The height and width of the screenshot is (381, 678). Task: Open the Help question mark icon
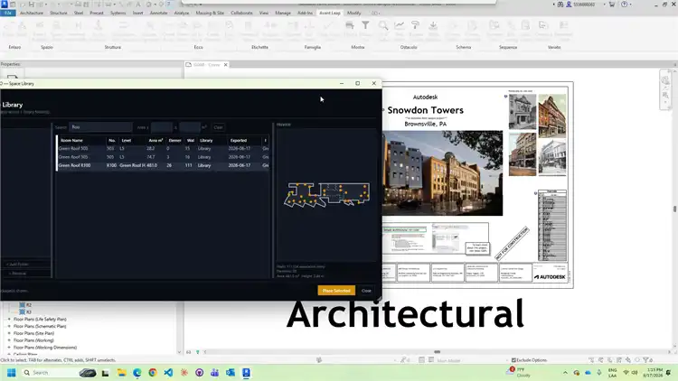pos(624,5)
